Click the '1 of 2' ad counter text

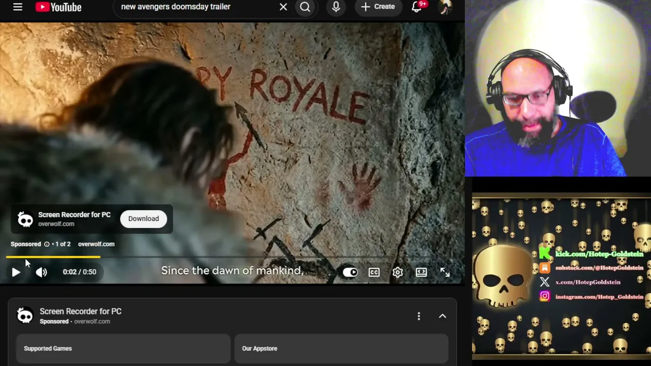pos(63,244)
